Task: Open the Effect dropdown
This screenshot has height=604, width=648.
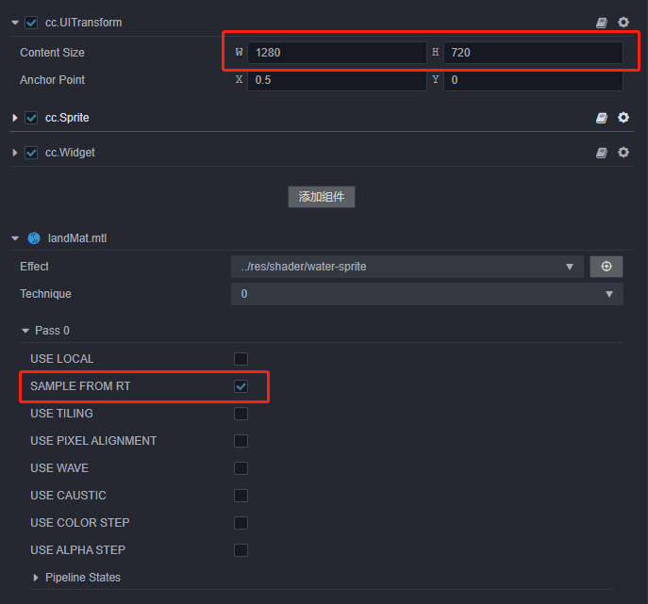Action: tap(407, 267)
